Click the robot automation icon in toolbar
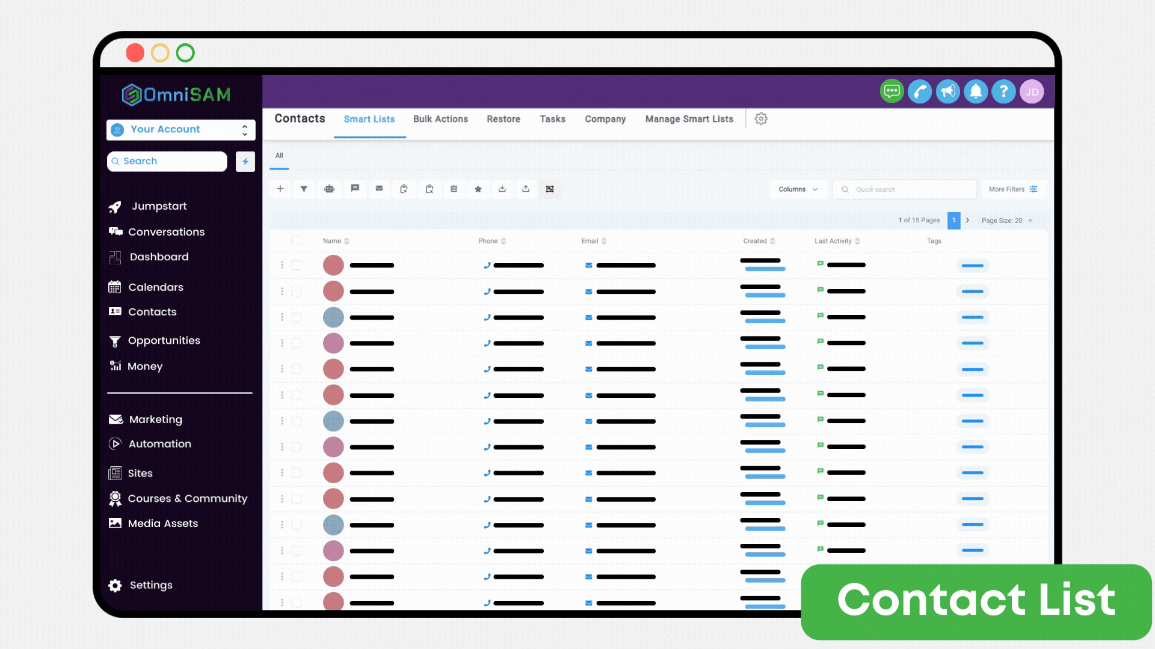This screenshot has height=649, width=1155. click(x=329, y=189)
